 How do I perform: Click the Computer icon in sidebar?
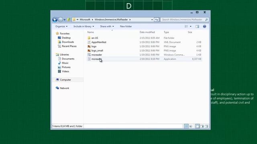tap(57, 80)
